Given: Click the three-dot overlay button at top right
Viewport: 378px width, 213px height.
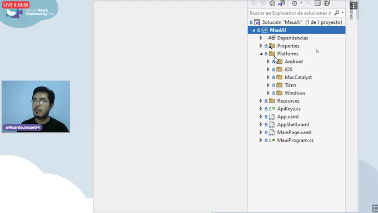Looking at the screenshot, I should click(x=354, y=5).
